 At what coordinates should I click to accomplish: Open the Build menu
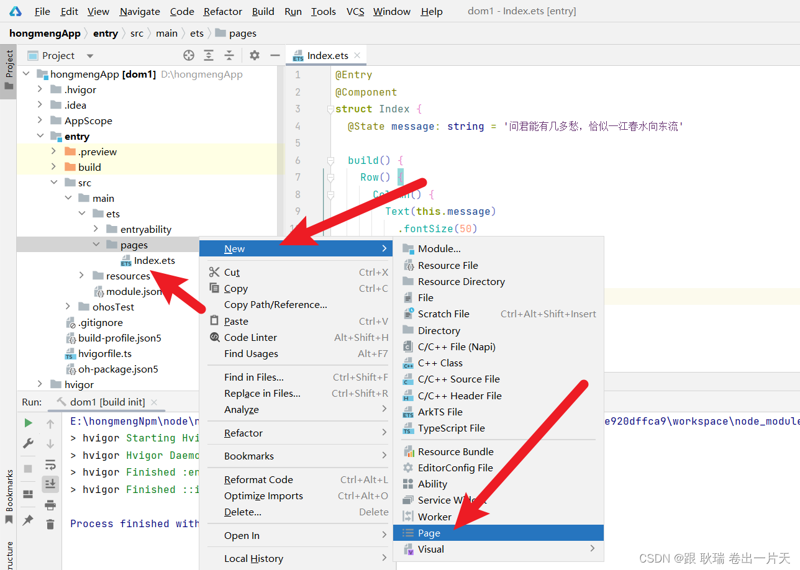click(263, 11)
